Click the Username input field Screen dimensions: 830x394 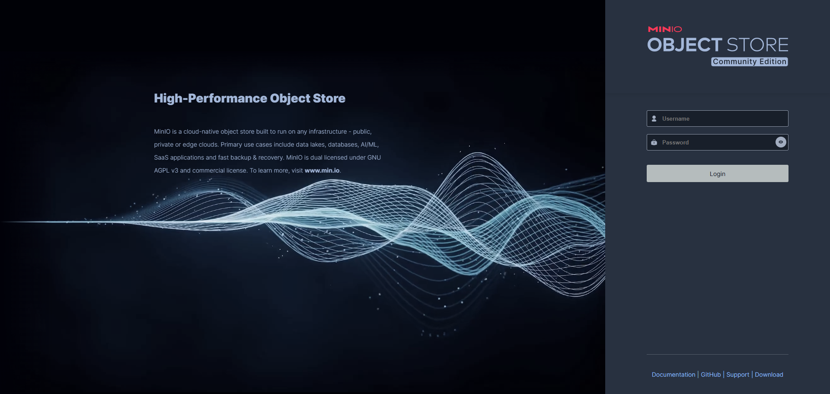click(x=717, y=119)
